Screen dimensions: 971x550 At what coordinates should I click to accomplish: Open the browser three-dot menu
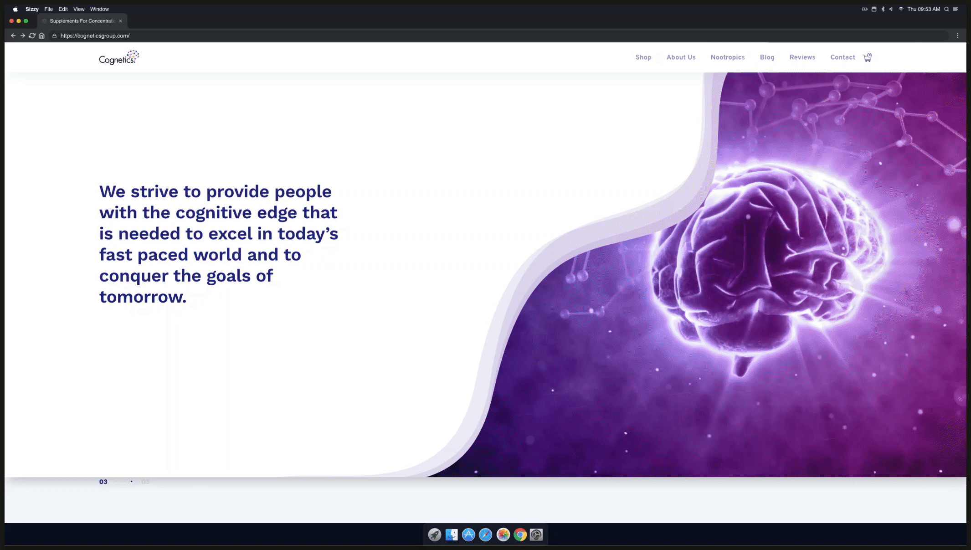tap(957, 36)
